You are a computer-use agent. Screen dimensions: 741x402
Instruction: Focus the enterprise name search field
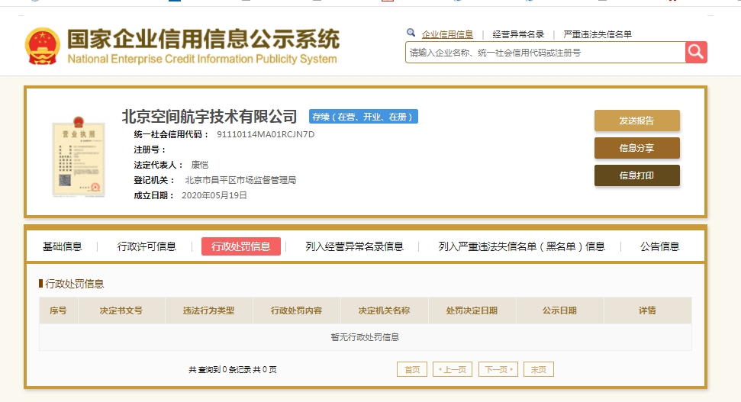[546, 53]
